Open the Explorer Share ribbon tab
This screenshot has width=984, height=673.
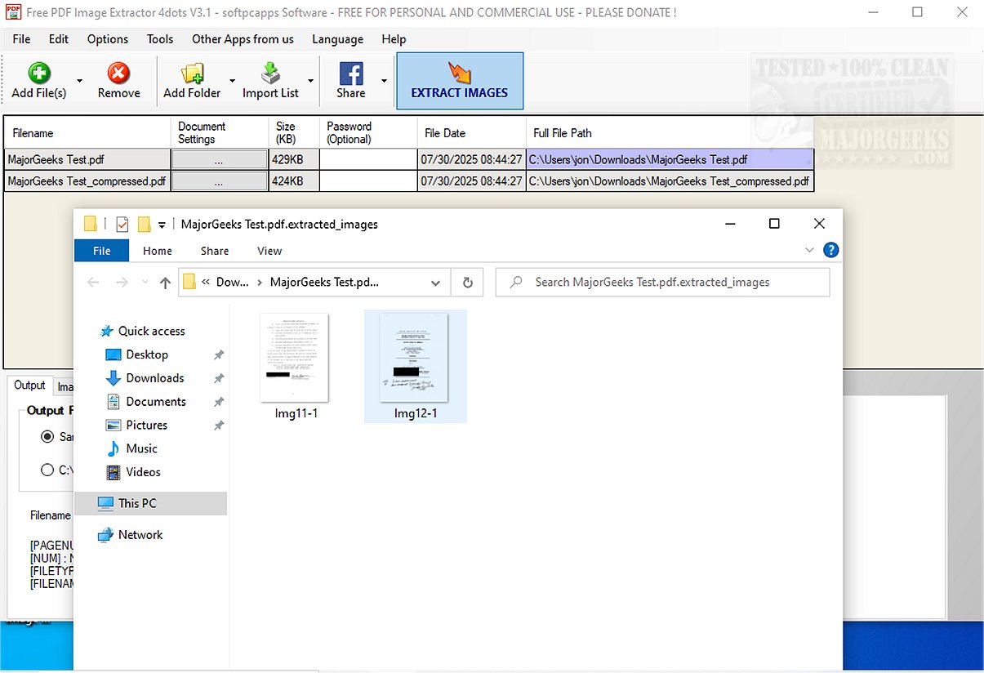coord(215,251)
